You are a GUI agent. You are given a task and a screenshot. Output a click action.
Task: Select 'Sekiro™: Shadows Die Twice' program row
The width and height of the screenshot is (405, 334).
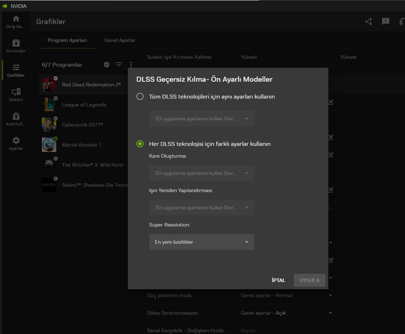tap(84, 185)
